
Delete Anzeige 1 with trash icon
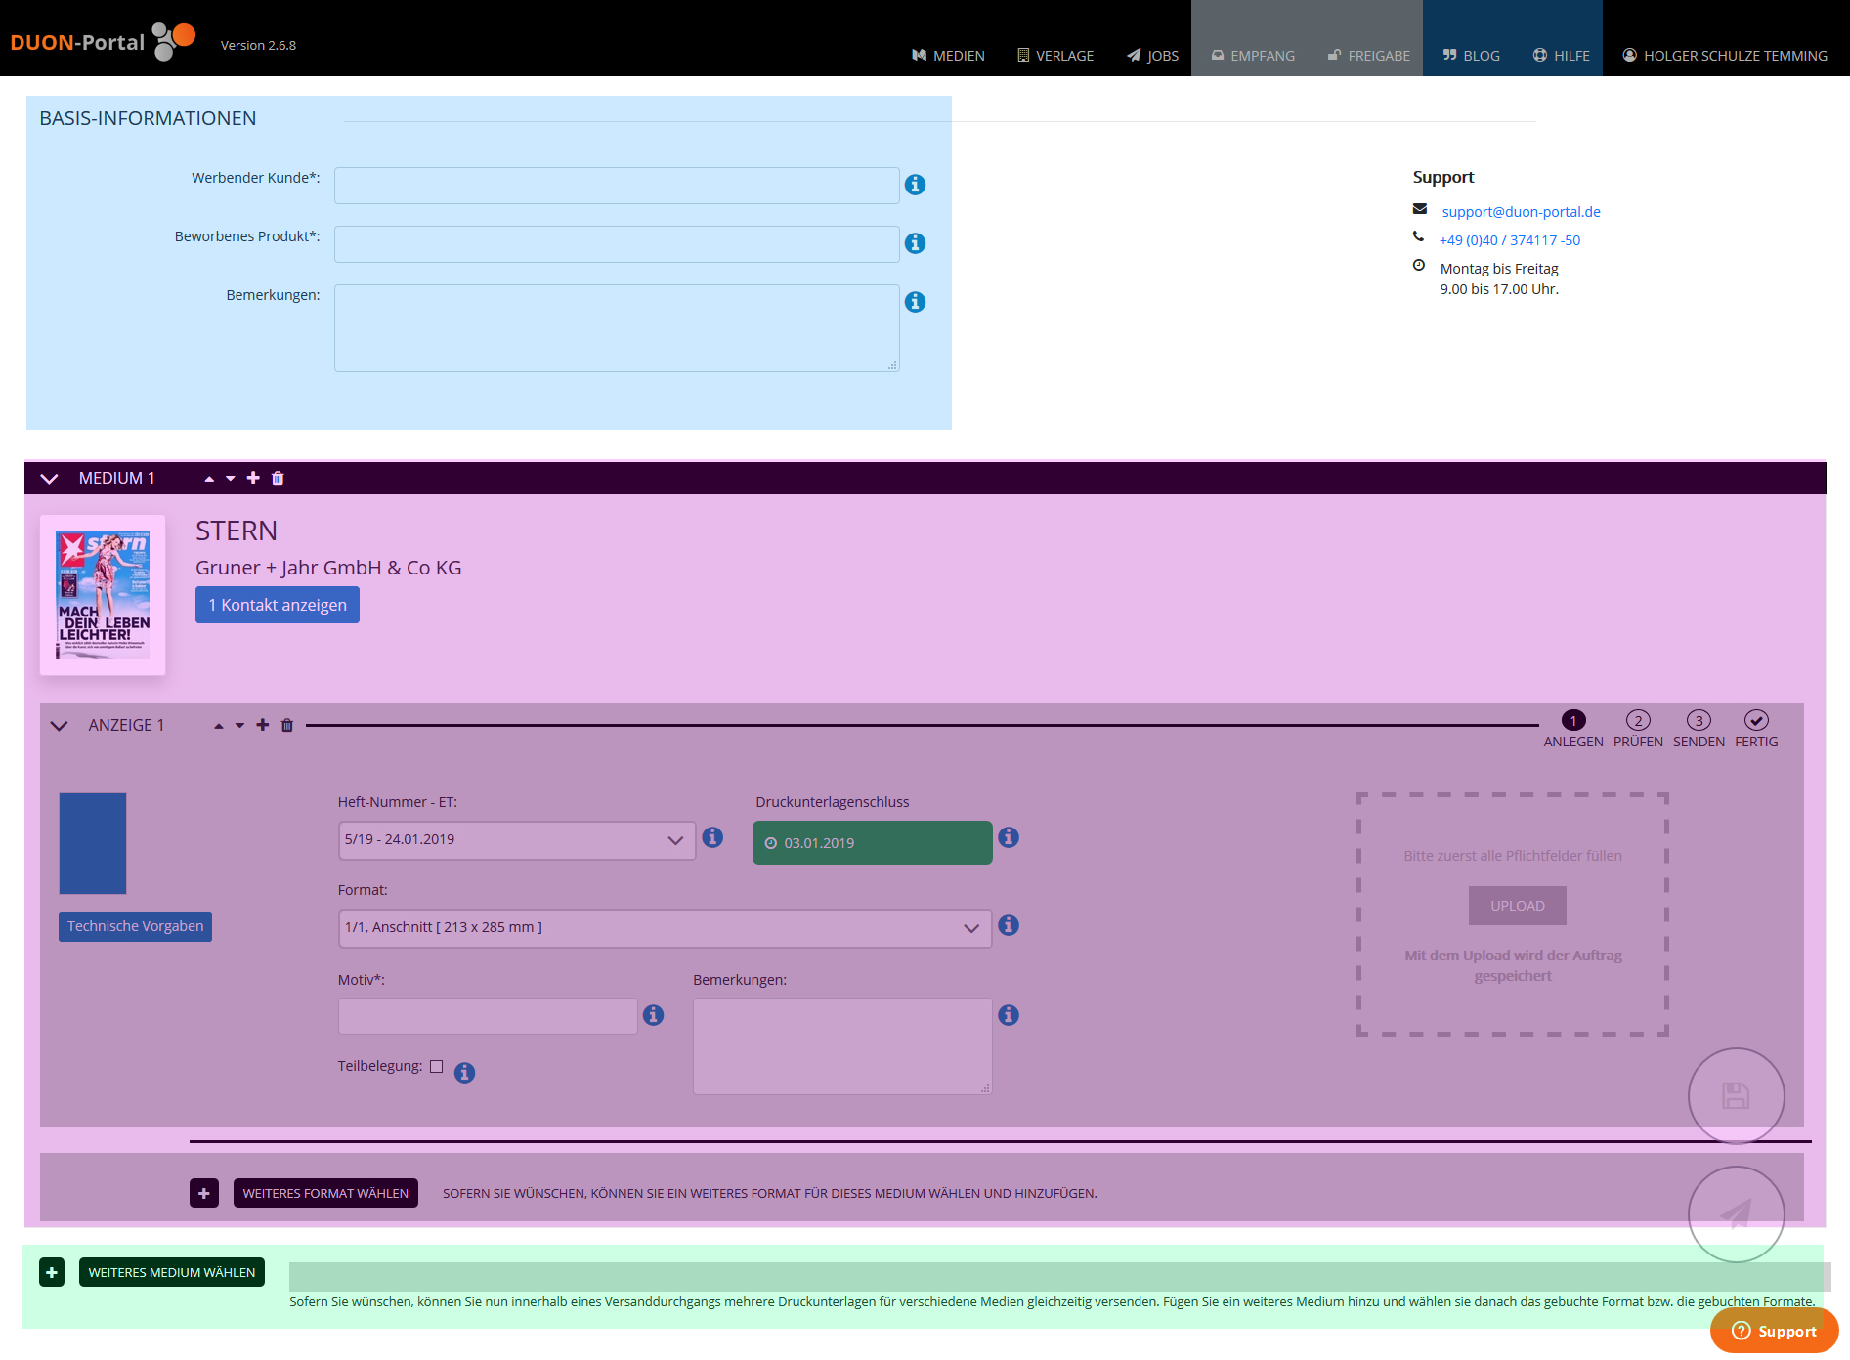point(287,725)
